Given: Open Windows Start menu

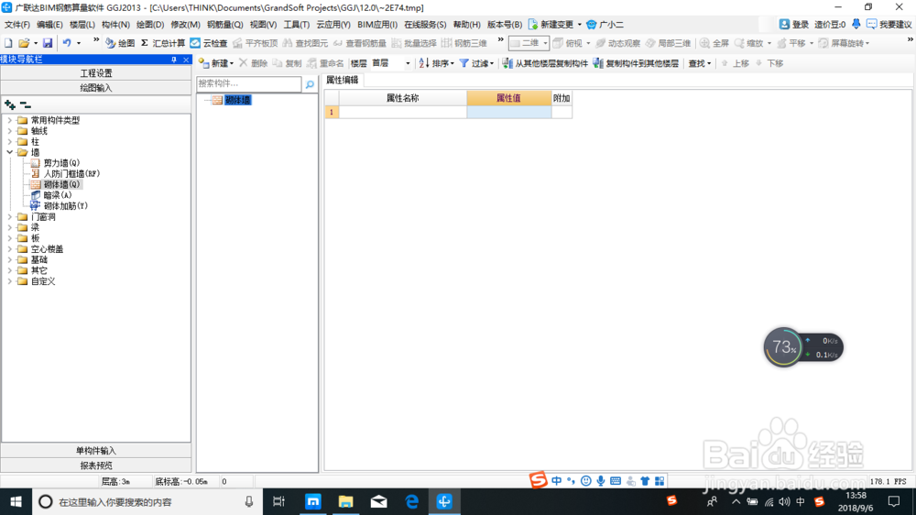Looking at the screenshot, I should click(16, 501).
